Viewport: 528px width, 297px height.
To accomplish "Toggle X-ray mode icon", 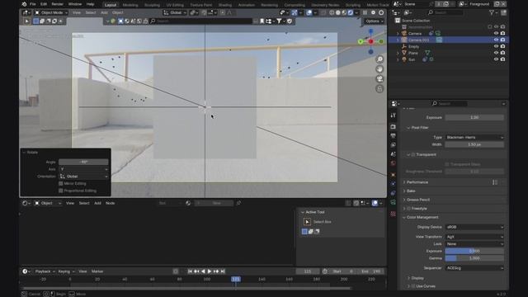I will click(x=323, y=13).
